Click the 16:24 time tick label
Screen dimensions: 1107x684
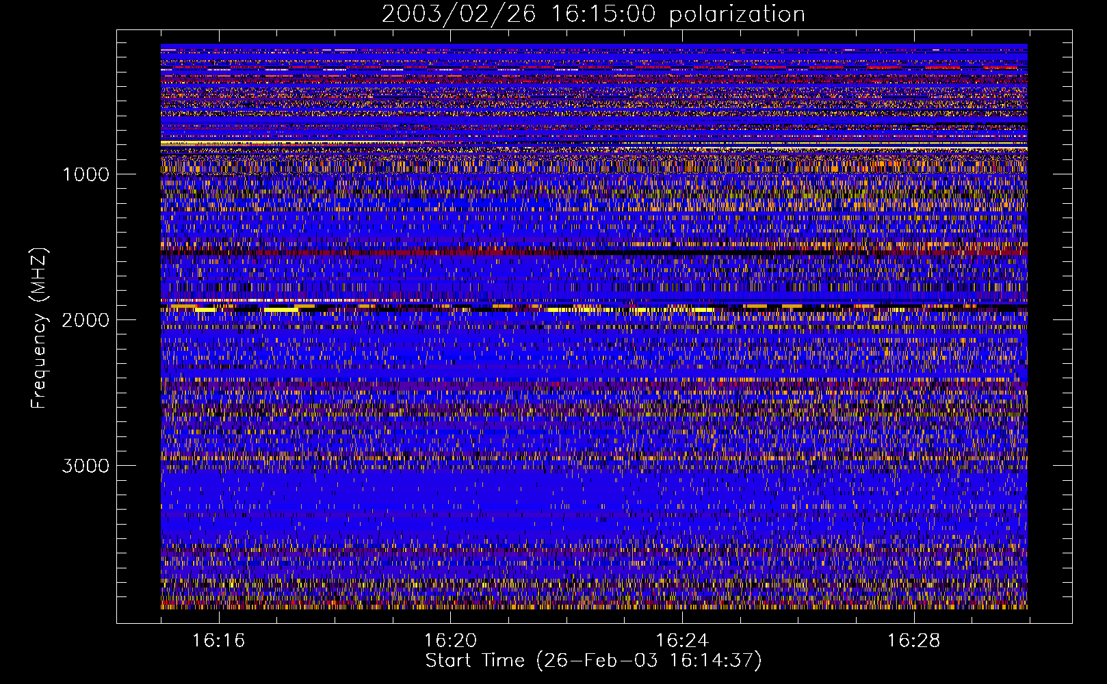(x=682, y=641)
